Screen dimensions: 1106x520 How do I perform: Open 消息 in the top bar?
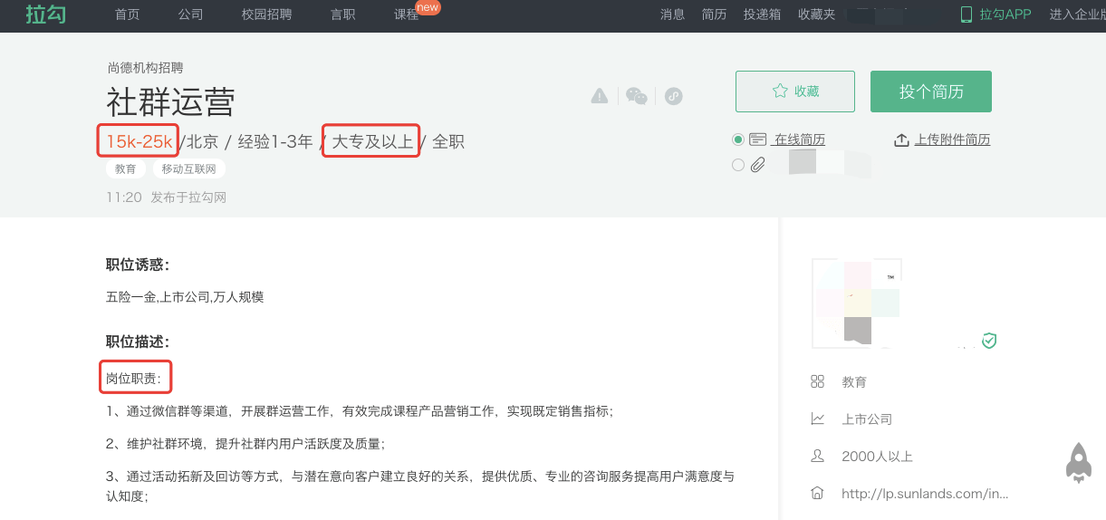point(673,14)
